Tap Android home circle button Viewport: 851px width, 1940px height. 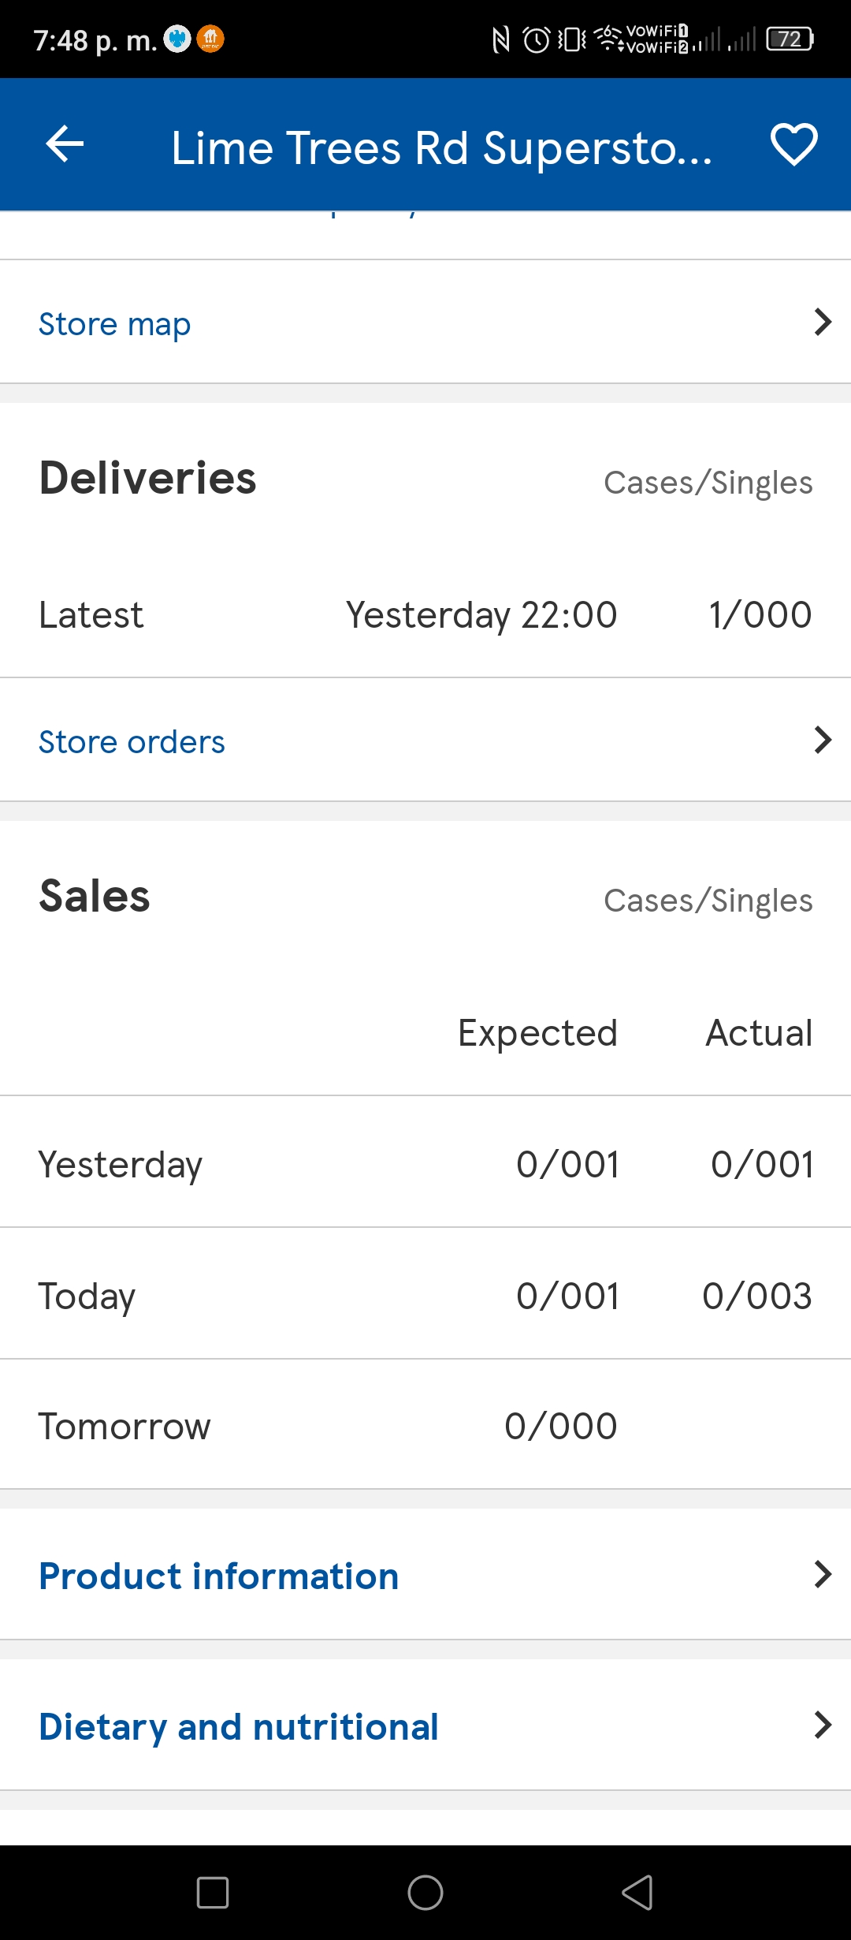(x=425, y=1892)
